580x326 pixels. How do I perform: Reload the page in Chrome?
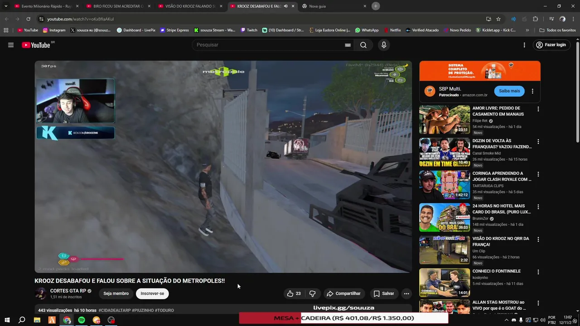(28, 19)
